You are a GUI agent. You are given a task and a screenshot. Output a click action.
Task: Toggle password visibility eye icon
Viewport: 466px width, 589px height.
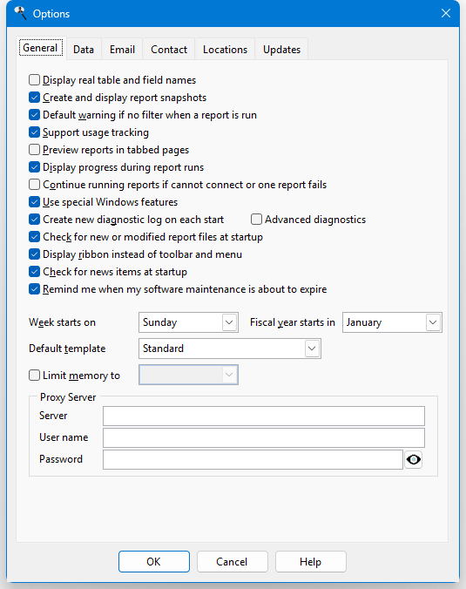(414, 459)
